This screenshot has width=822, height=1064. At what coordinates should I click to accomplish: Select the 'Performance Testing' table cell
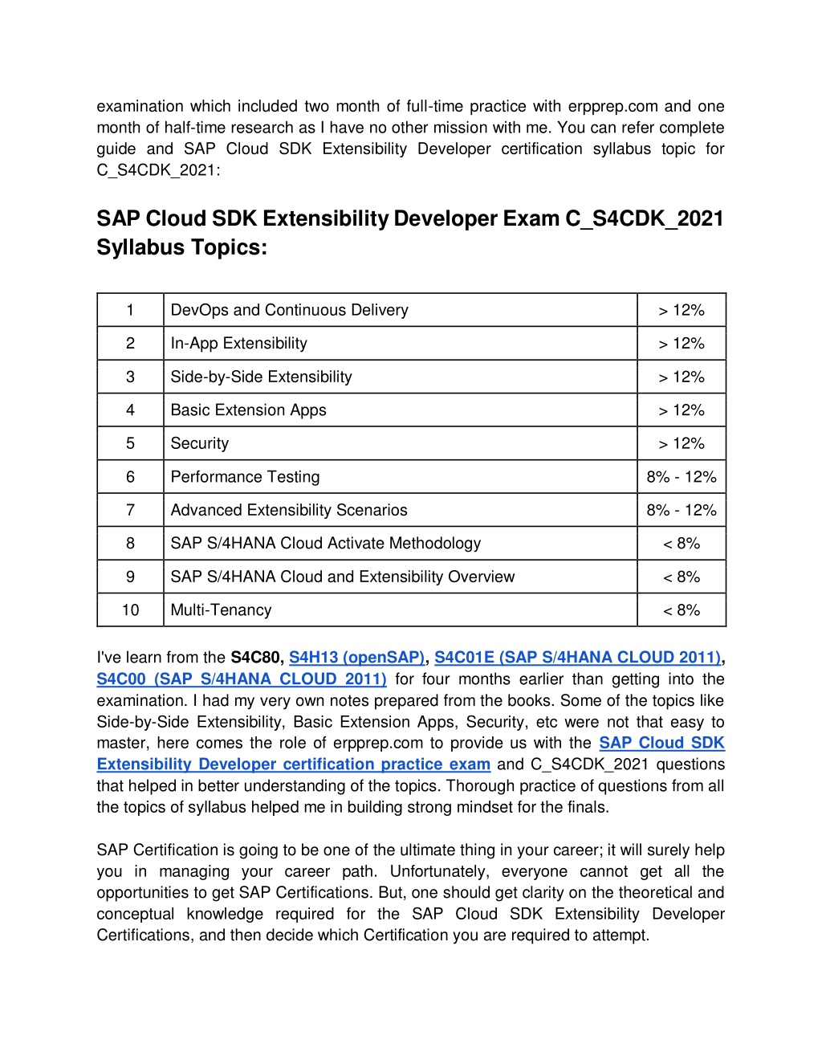[401, 477]
